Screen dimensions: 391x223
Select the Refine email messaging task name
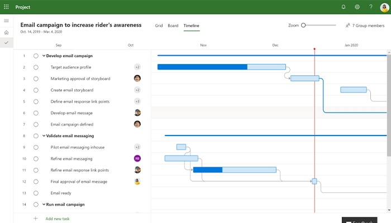click(x=71, y=159)
